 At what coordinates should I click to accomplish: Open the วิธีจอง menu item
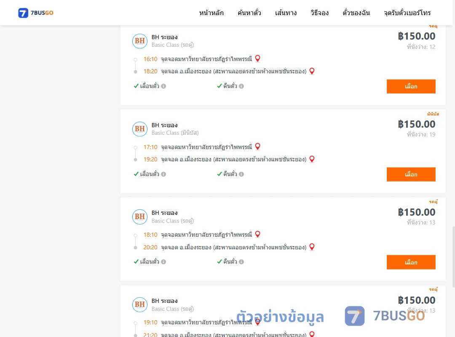[319, 13]
